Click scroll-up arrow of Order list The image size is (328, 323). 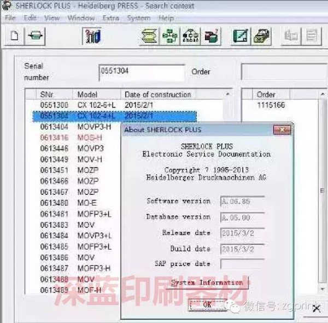[323, 94]
